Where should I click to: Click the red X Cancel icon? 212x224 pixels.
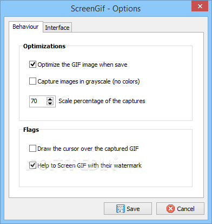click(x=170, y=209)
